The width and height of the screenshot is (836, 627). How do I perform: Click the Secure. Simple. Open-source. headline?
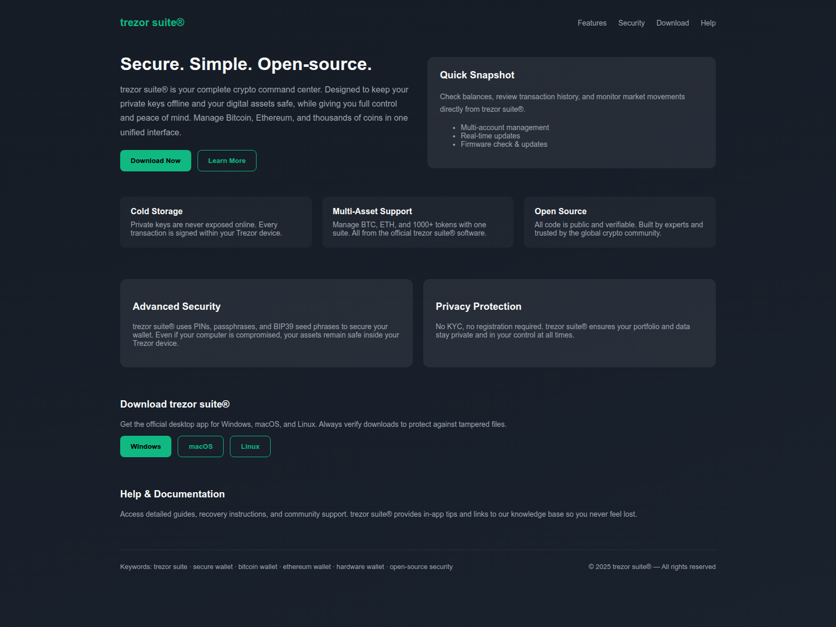(x=246, y=64)
